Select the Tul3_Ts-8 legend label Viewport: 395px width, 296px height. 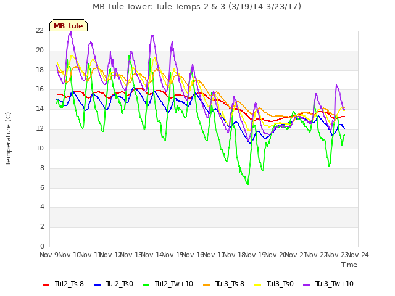[230, 284]
